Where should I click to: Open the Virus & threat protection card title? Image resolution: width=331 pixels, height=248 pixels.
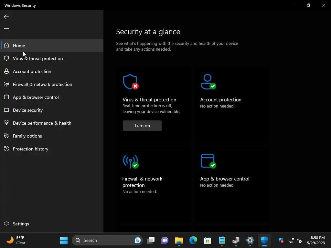pos(149,99)
